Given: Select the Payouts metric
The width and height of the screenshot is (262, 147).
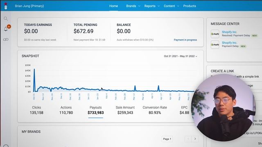Looking at the screenshot, I should (x=95, y=110).
